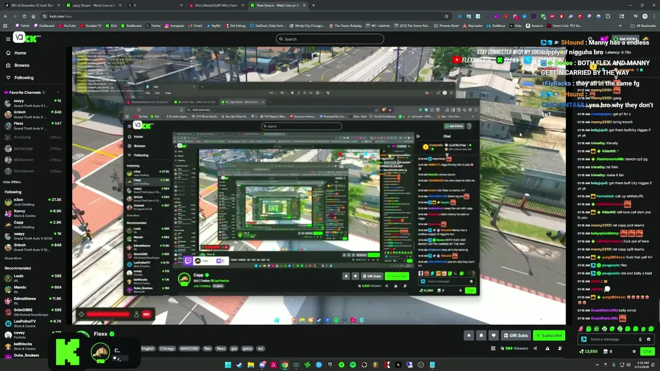Open the PayPal bookmark
Viewport: 660px width, 371px height.
(x=213, y=26)
